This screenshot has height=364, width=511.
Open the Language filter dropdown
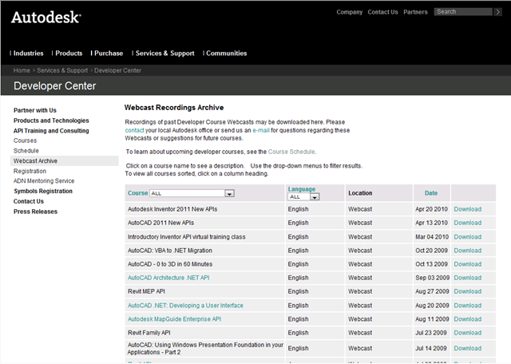point(315,196)
